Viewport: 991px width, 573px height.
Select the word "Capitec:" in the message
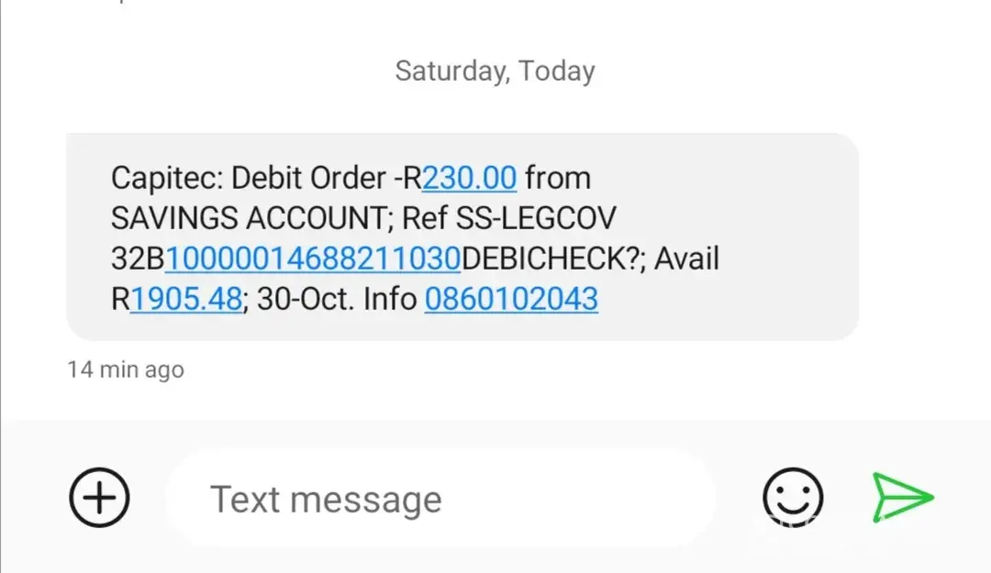166,178
